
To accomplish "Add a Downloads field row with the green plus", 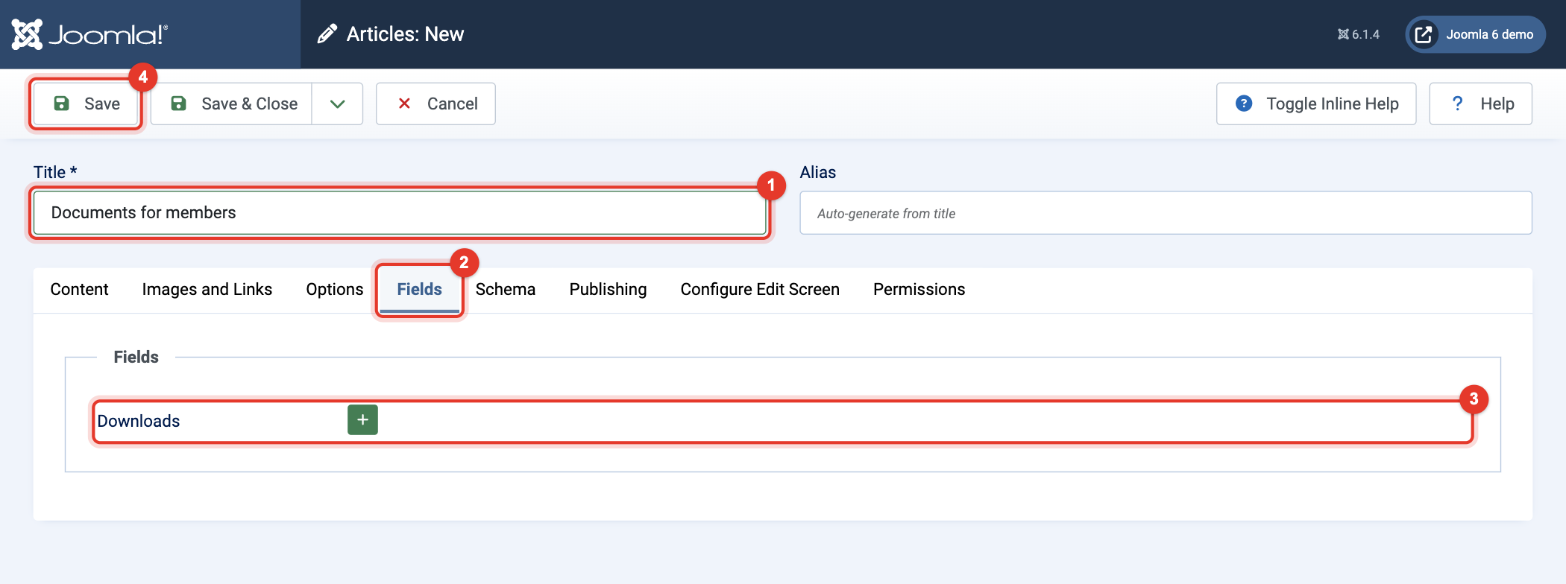I will click(362, 420).
